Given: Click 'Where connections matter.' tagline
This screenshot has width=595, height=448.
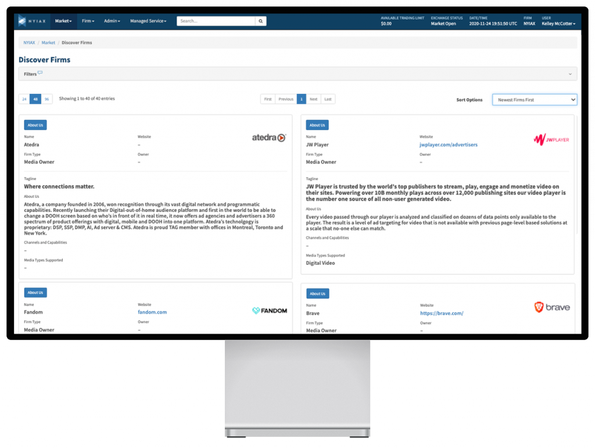Looking at the screenshot, I should coord(59,186).
